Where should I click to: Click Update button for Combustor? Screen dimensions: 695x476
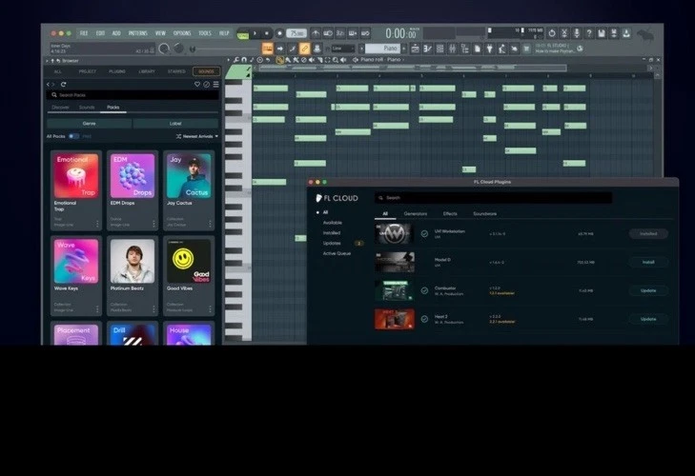coord(648,290)
